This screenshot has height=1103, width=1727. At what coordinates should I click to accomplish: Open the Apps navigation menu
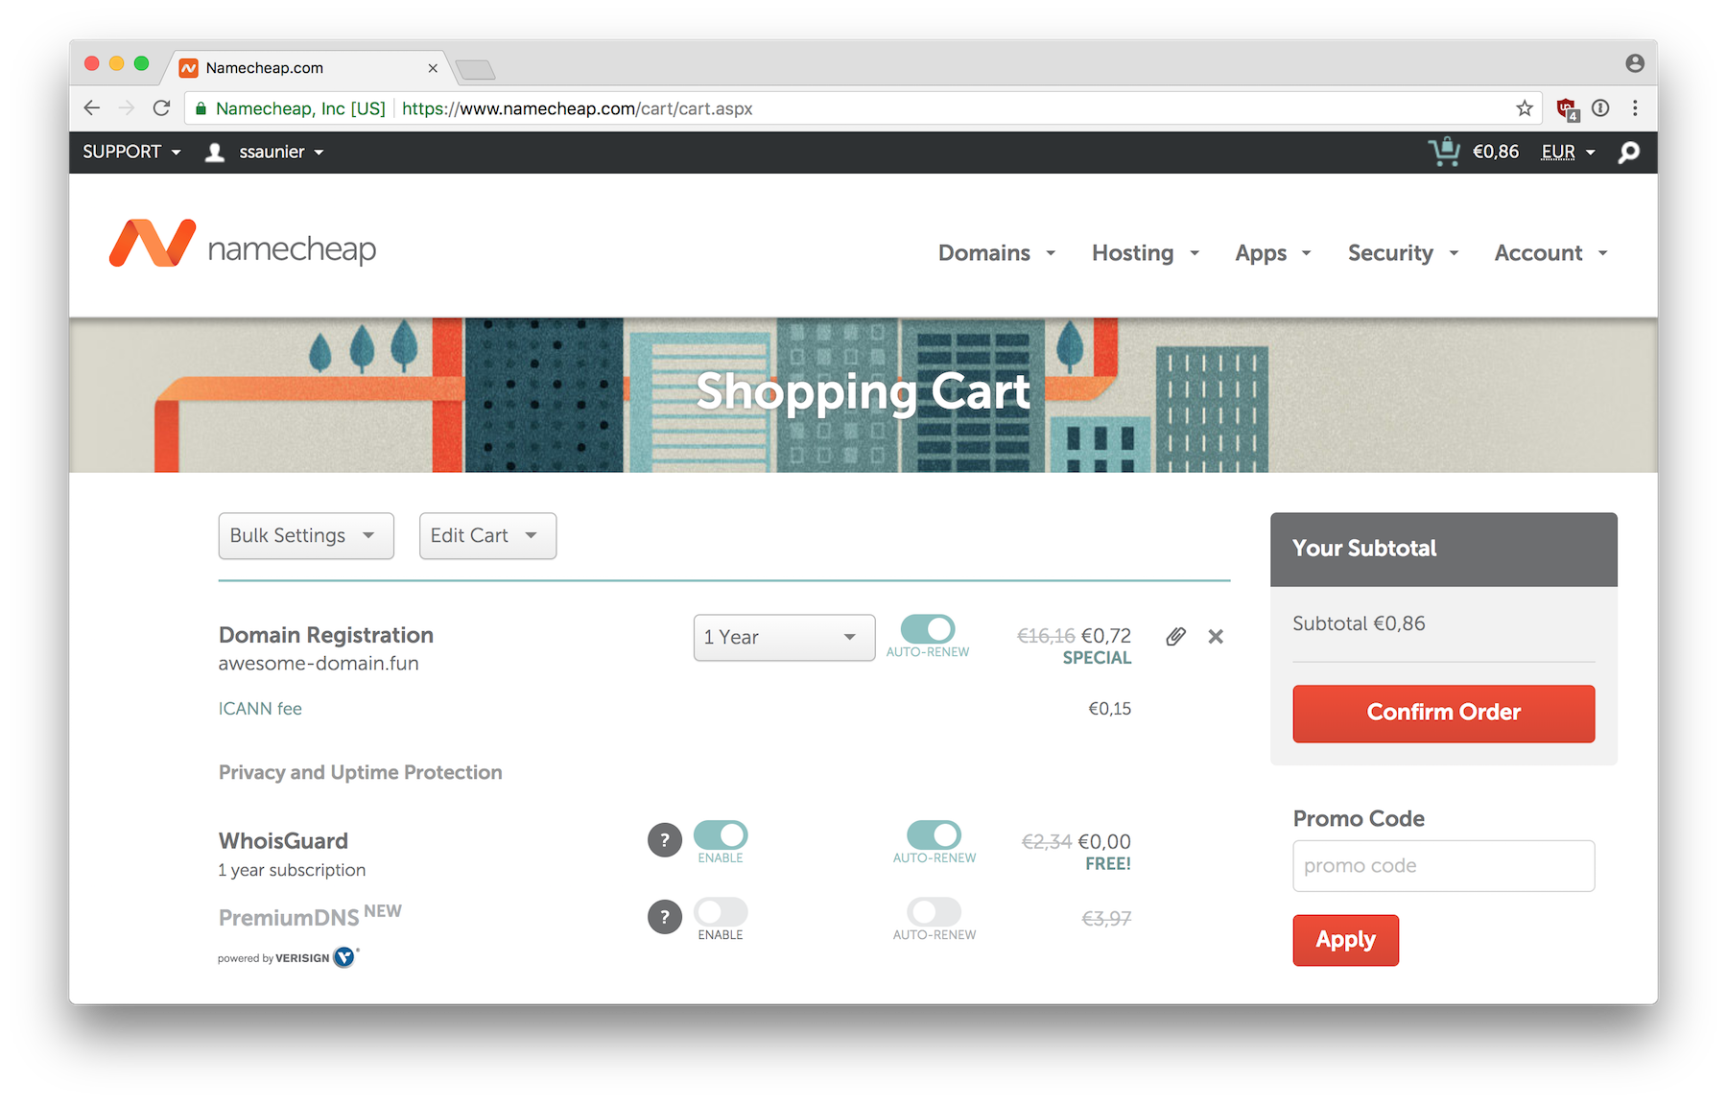pos(1273,253)
